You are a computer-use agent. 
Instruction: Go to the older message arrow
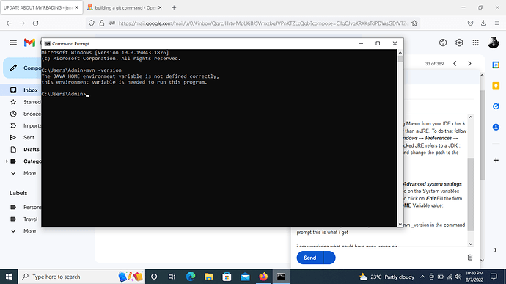pyautogui.click(x=469, y=64)
